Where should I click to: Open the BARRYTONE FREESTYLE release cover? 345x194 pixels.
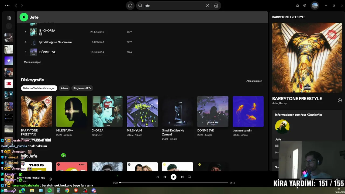tap(36, 112)
